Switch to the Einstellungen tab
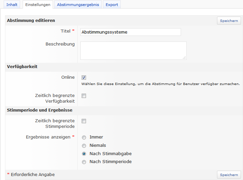243x180 pixels. (x=37, y=5)
